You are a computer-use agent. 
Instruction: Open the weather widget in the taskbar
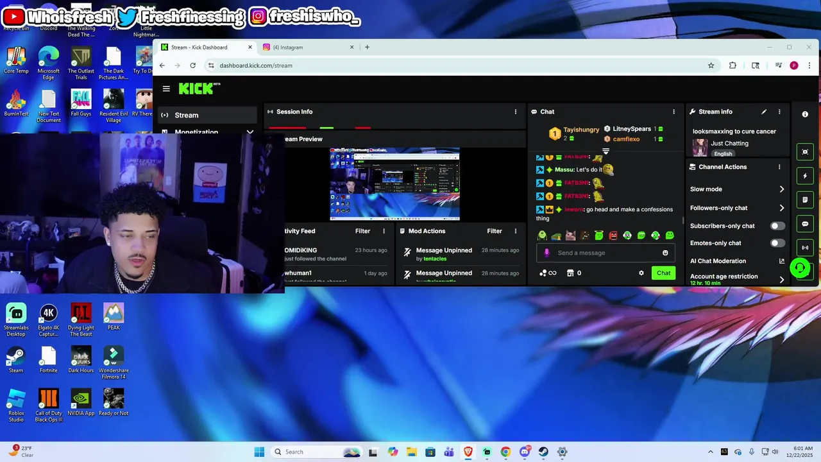click(21, 452)
